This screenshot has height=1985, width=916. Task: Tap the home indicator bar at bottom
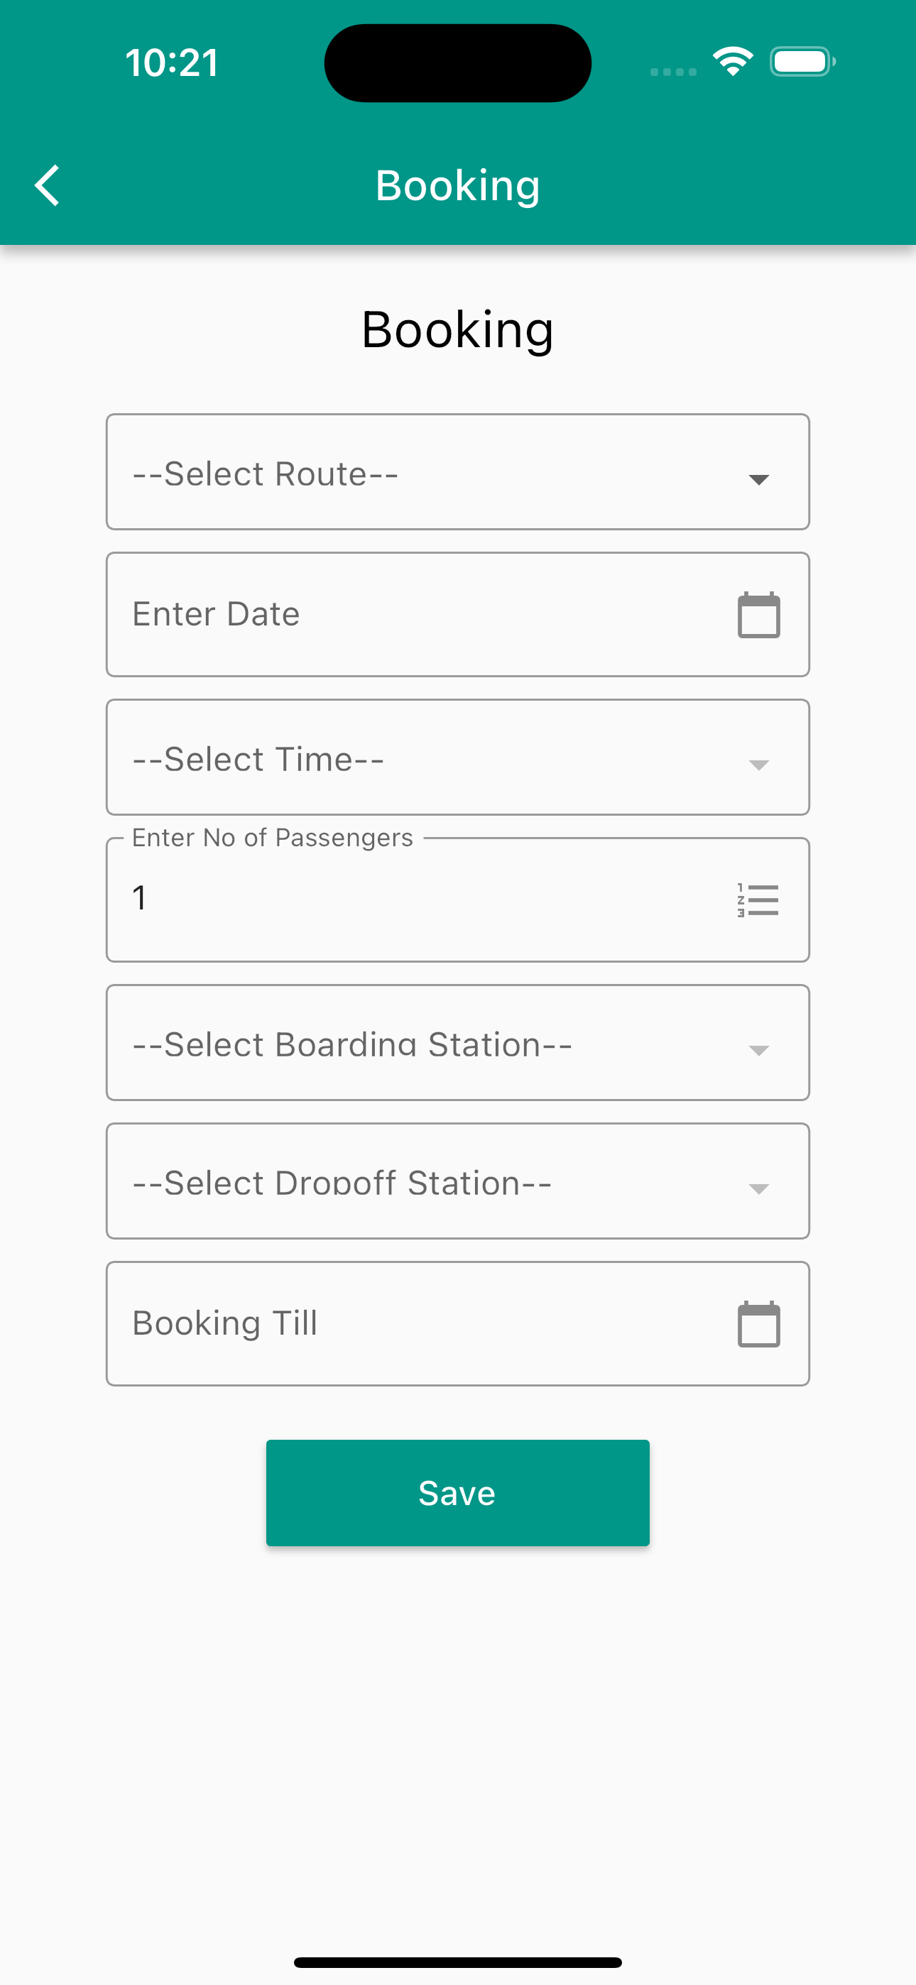(x=458, y=1962)
